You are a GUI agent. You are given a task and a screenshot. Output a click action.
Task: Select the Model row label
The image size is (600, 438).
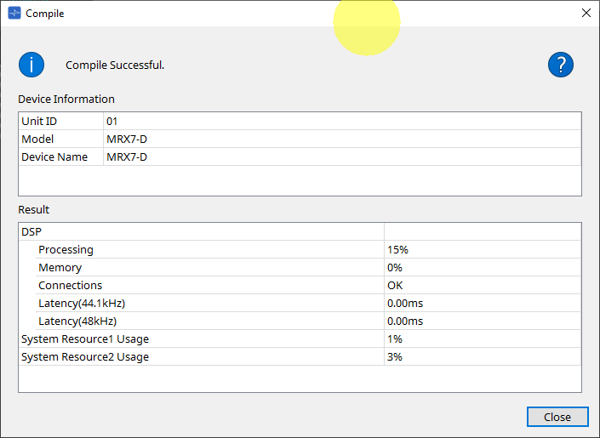click(37, 139)
